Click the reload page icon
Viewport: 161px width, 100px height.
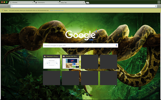pos(8,6)
